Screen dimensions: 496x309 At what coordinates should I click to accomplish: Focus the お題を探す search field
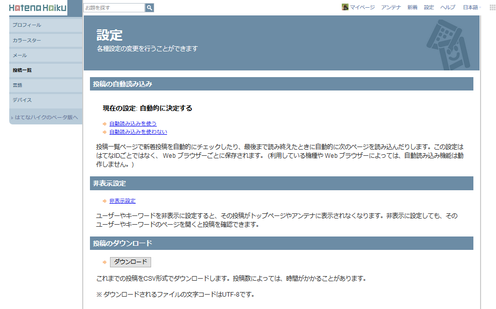114,8
